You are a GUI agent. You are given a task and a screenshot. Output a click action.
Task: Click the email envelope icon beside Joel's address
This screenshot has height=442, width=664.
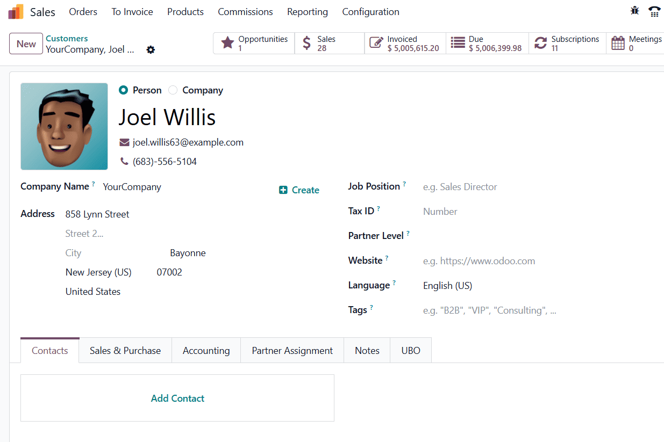pyautogui.click(x=124, y=142)
